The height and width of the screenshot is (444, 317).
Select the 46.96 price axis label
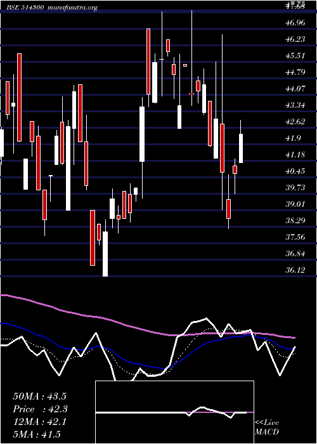(295, 22)
